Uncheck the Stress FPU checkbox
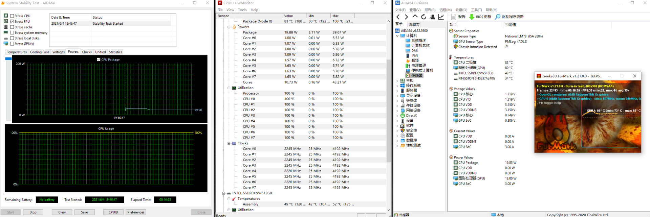The image size is (650, 217). [12, 21]
